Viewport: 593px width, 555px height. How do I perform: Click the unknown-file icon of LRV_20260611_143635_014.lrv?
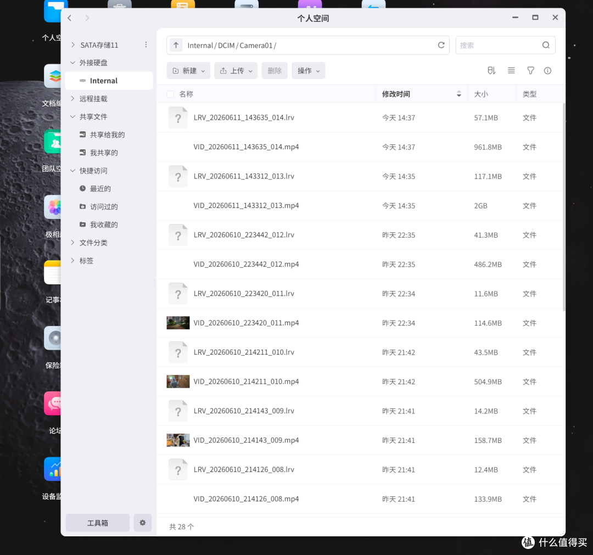coord(178,117)
